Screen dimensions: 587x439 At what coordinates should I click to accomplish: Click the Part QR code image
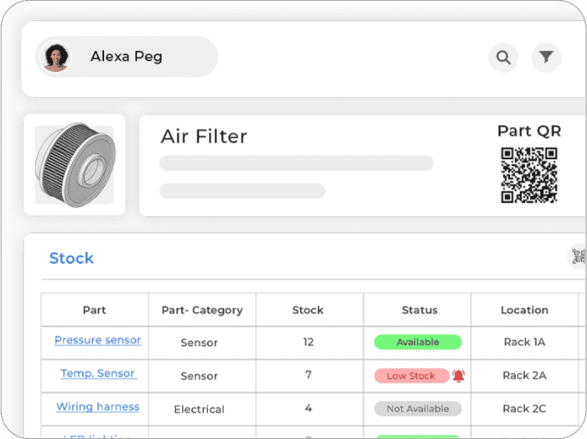point(529,175)
